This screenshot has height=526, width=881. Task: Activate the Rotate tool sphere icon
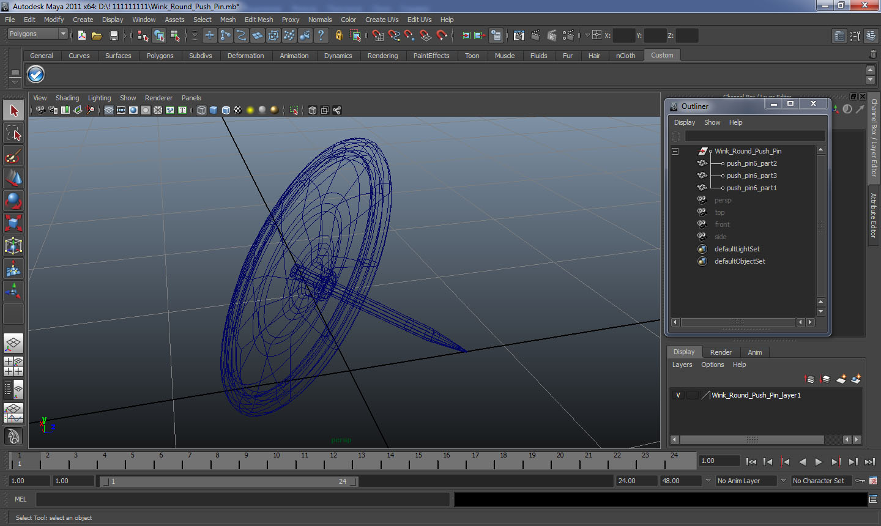point(13,201)
